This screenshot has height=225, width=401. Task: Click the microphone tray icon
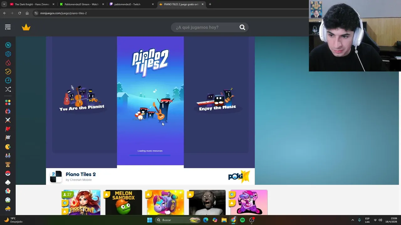point(359,220)
